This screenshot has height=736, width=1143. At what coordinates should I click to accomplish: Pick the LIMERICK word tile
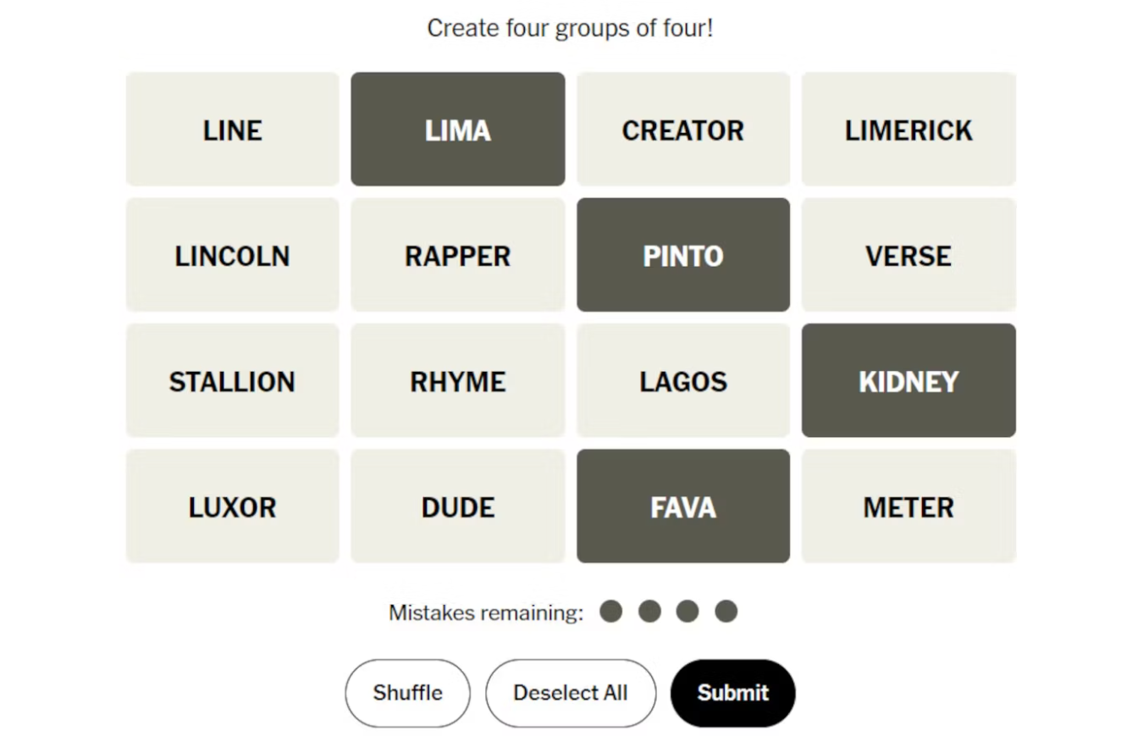pyautogui.click(x=908, y=130)
